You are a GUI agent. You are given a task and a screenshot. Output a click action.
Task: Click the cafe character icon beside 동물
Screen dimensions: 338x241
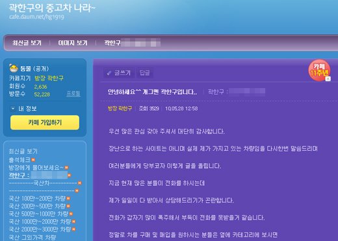coord(14,68)
